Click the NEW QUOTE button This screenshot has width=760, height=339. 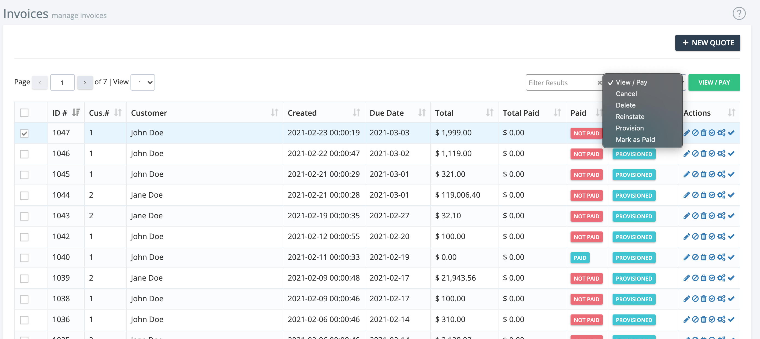point(708,43)
